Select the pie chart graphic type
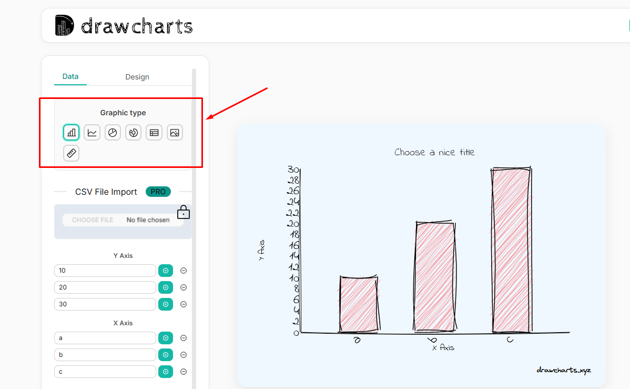Viewport: 630px width, 389px height. 113,132
